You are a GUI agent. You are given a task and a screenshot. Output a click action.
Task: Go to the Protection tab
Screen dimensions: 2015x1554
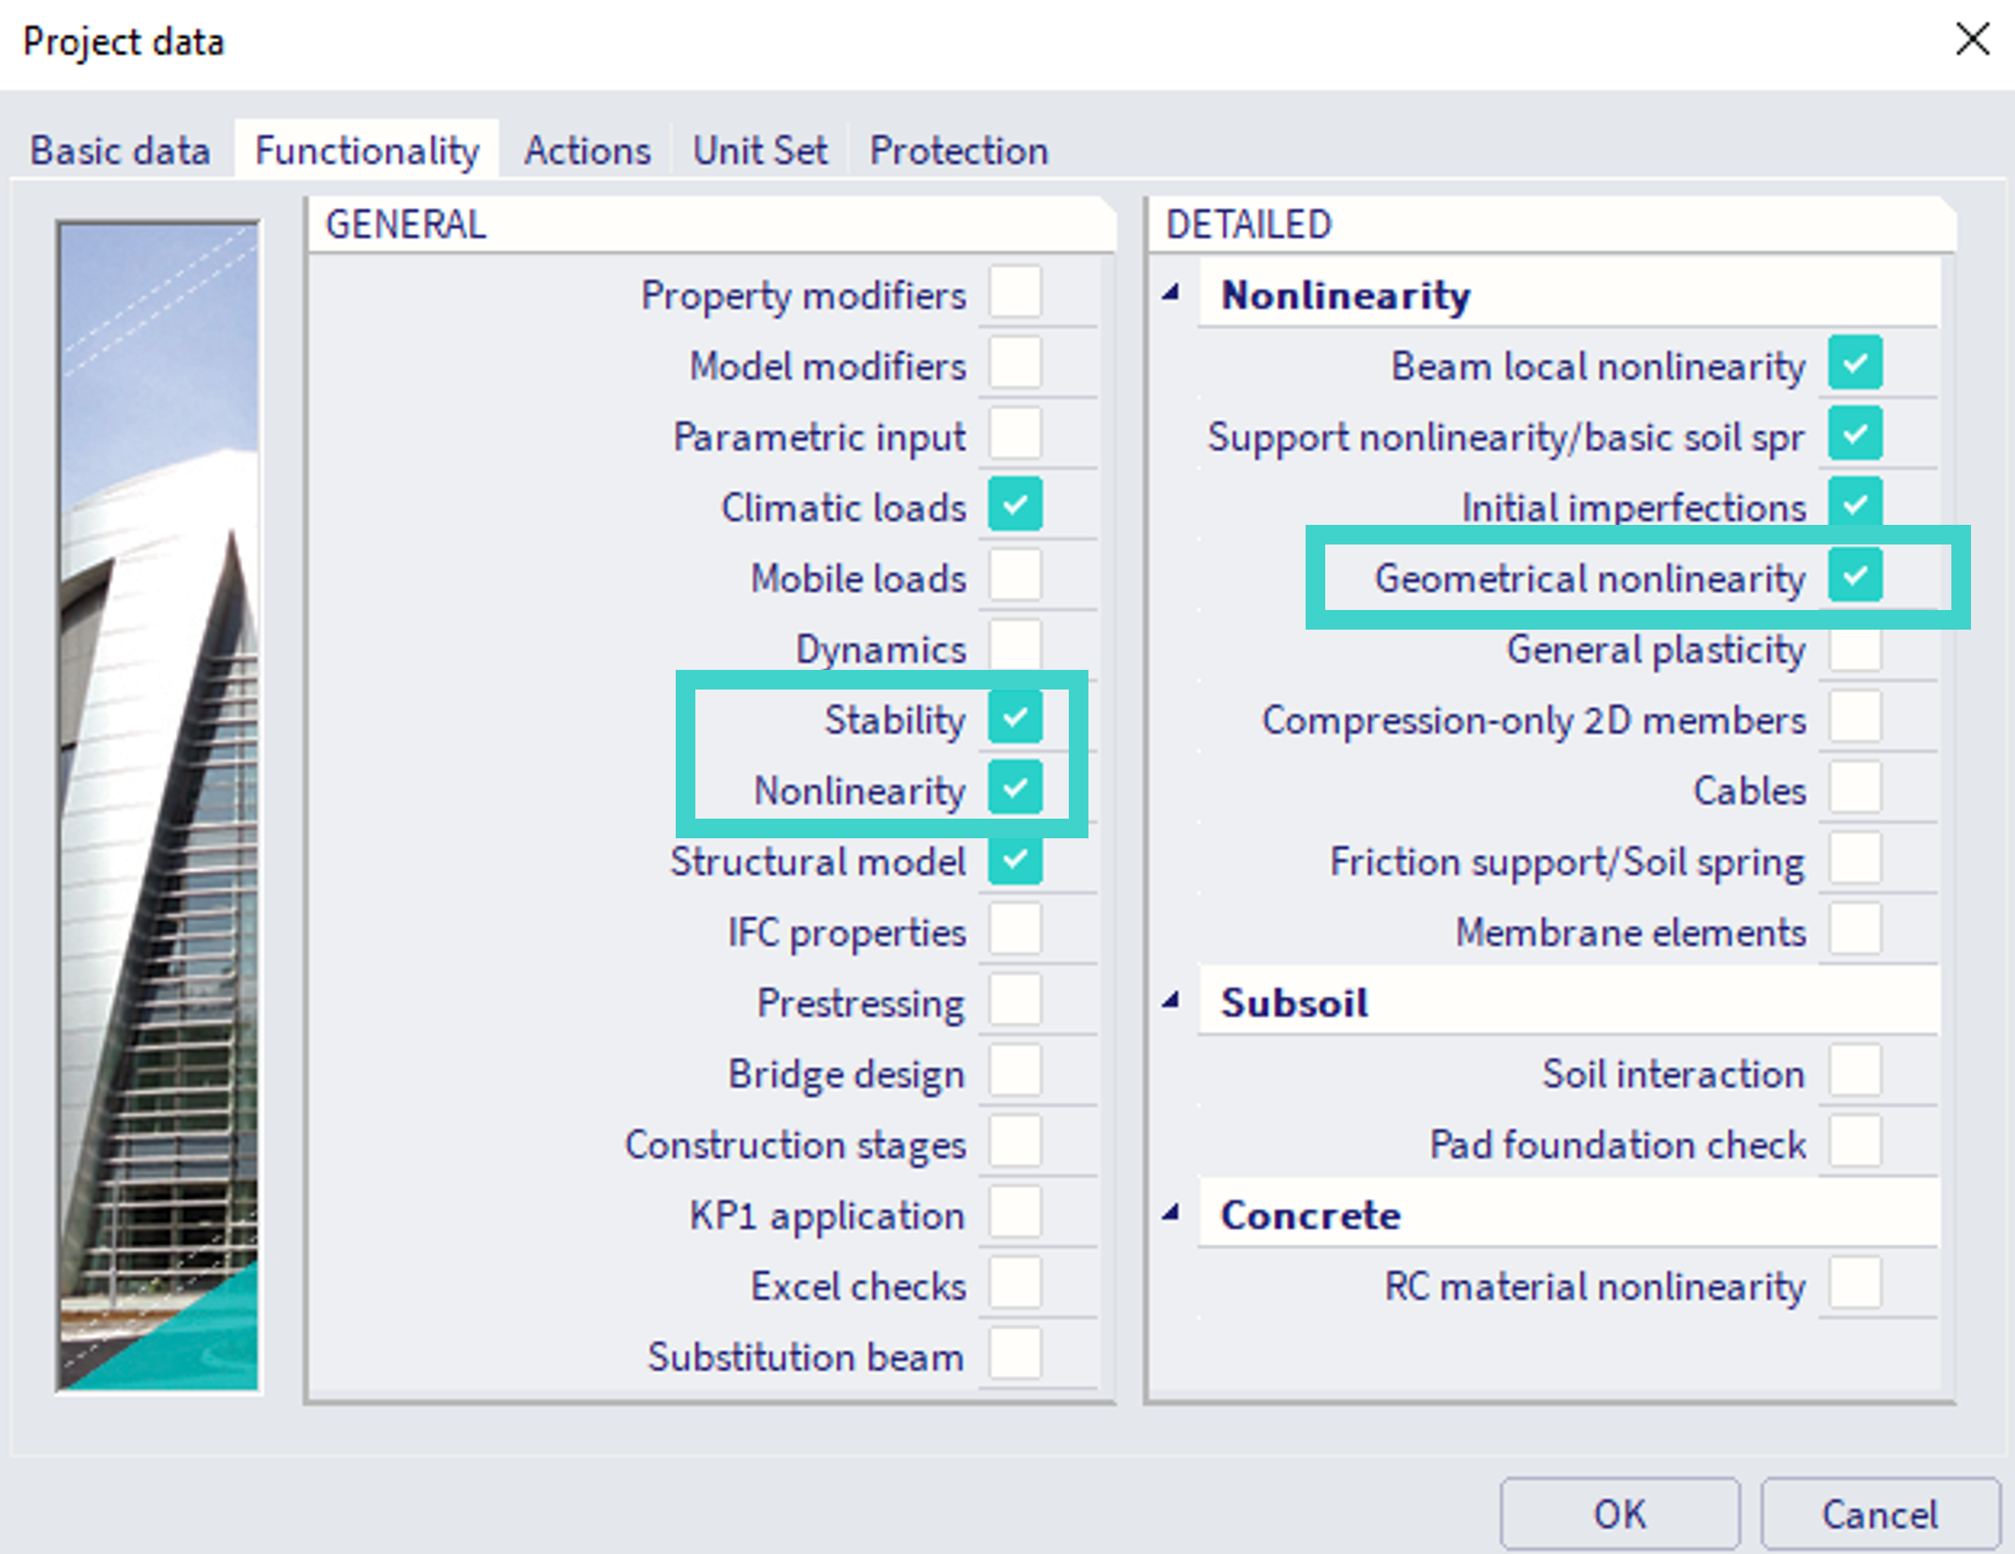coord(958,151)
